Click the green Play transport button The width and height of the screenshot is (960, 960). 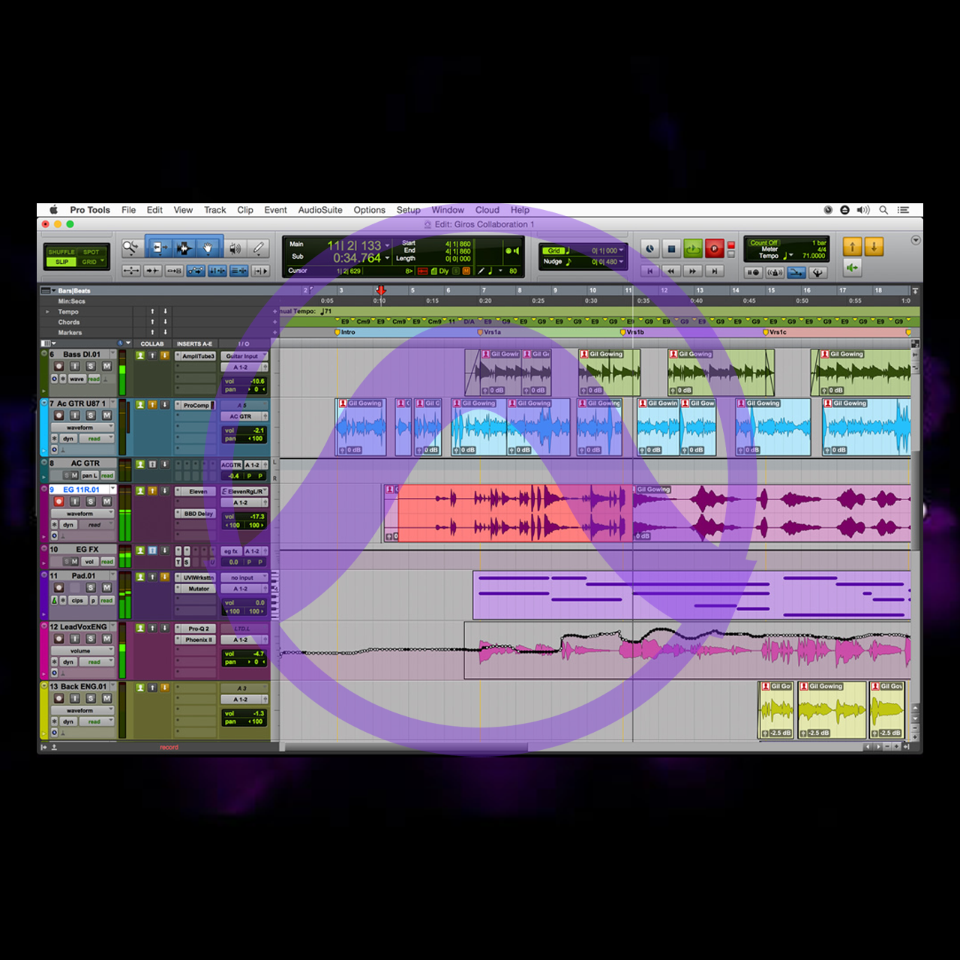tap(692, 248)
